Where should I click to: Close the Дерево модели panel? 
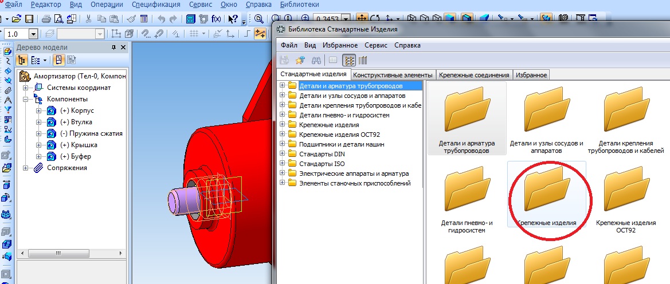click(123, 48)
